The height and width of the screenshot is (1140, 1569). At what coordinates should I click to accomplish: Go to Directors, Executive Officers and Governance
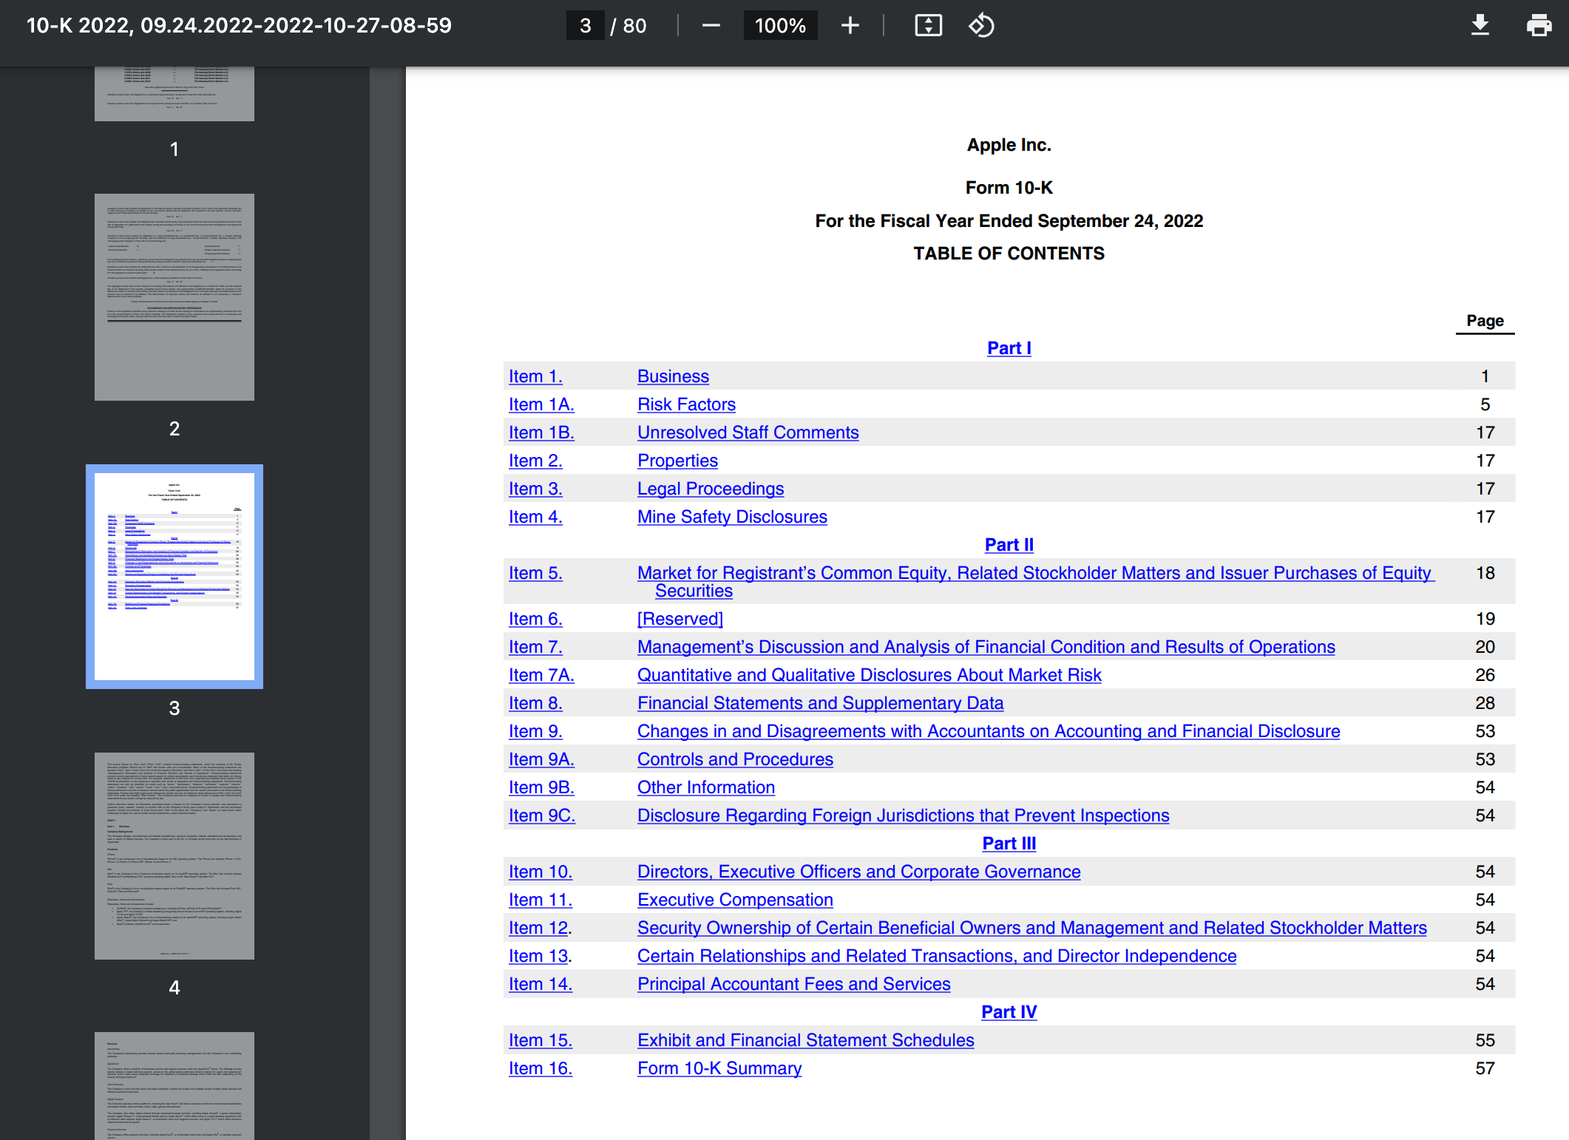858,872
